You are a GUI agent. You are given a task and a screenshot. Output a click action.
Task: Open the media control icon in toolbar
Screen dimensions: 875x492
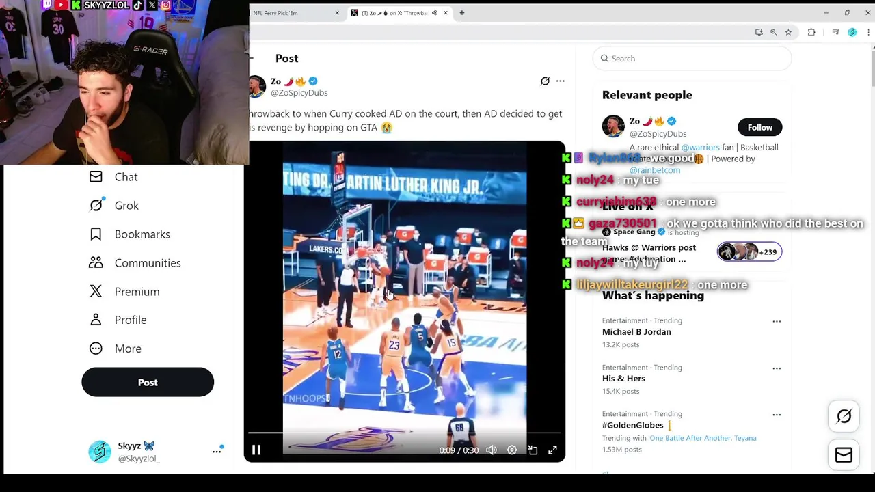click(x=835, y=32)
